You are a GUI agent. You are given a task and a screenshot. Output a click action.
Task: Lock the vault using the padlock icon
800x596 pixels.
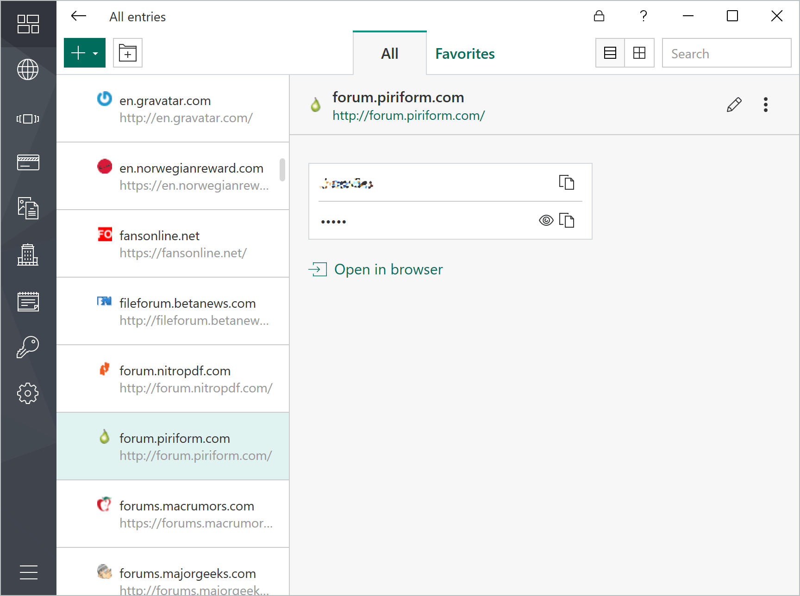click(x=599, y=16)
